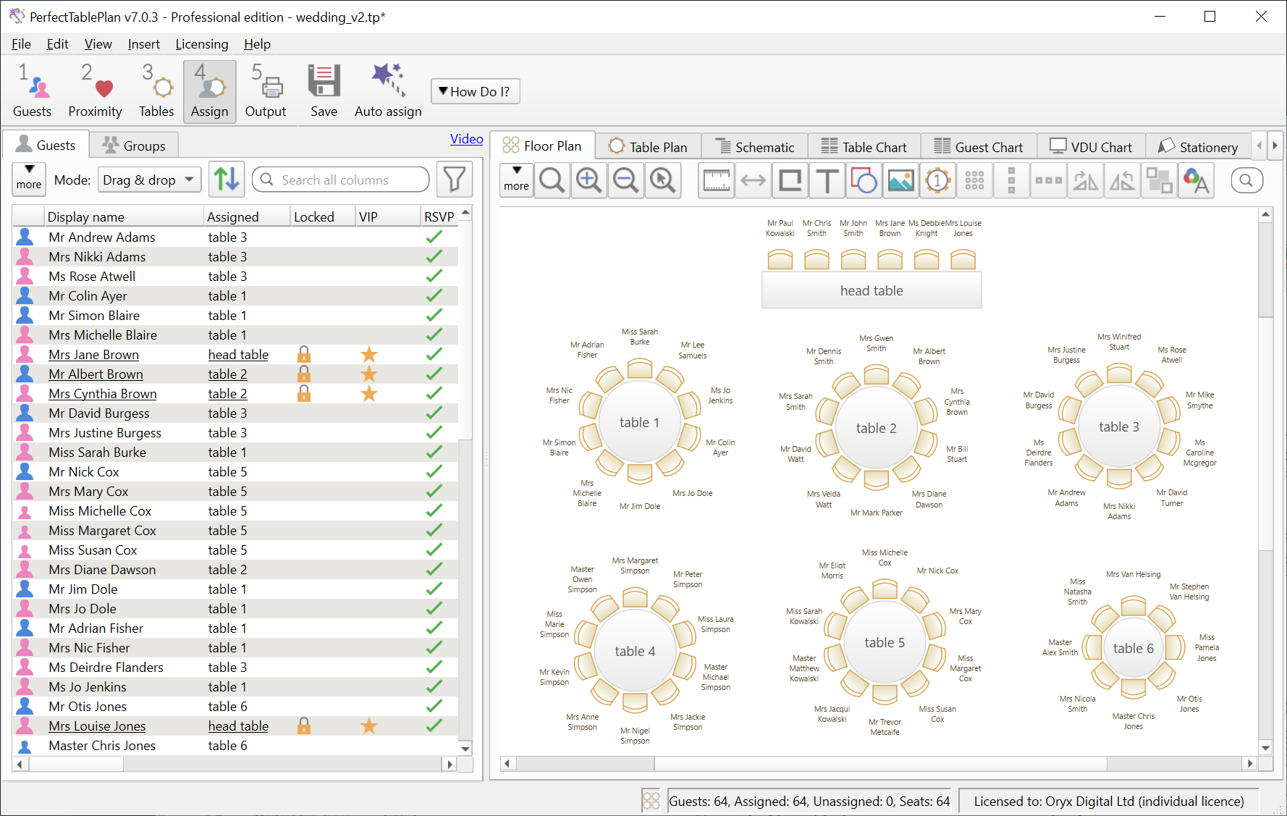1287x816 pixels.
Task: Insert text with the T icon
Action: [827, 181]
